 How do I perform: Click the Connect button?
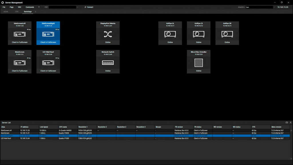click(89, 7)
